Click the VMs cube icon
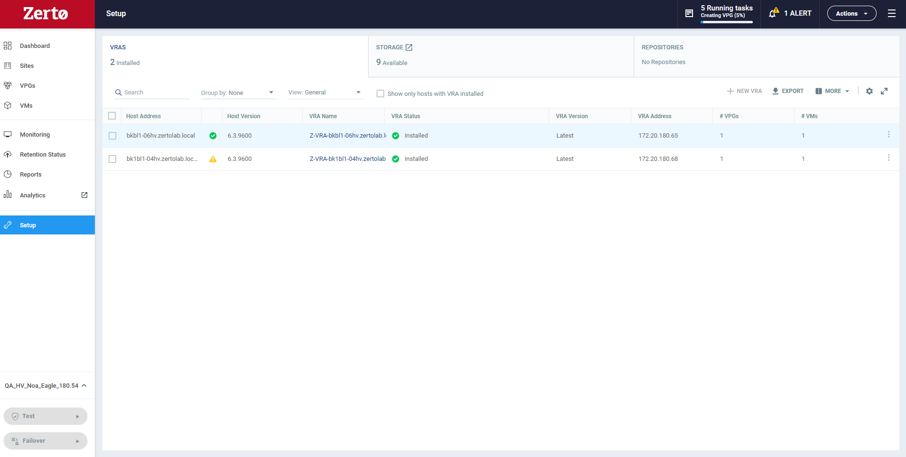The height and width of the screenshot is (457, 906). (8, 105)
